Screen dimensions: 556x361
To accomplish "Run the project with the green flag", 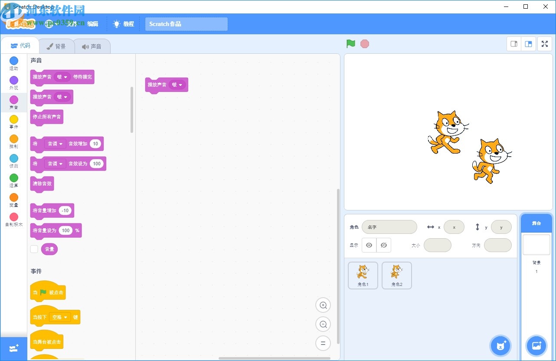I will [350, 43].
